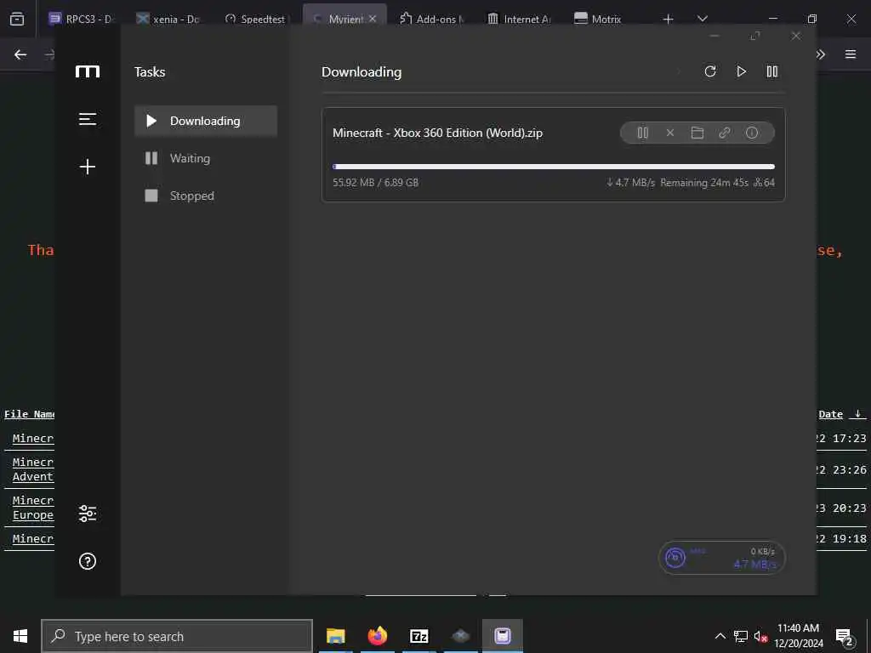
Task: Open Firefox from the taskbar
Action: [x=377, y=636]
